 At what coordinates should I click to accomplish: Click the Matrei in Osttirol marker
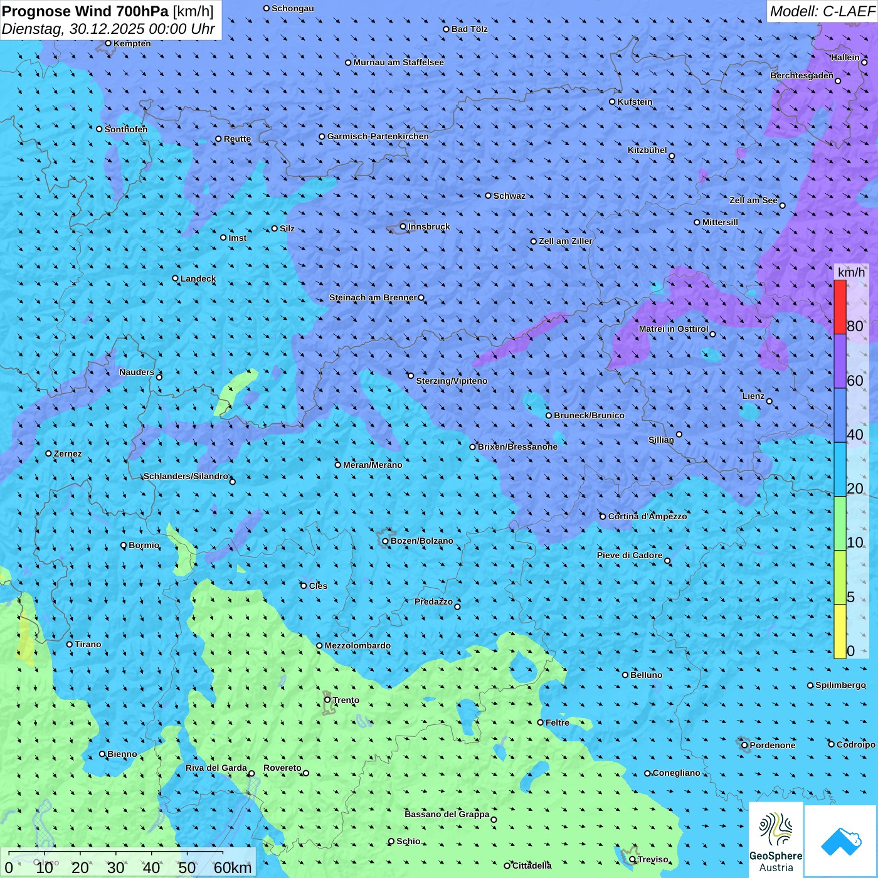[712, 334]
